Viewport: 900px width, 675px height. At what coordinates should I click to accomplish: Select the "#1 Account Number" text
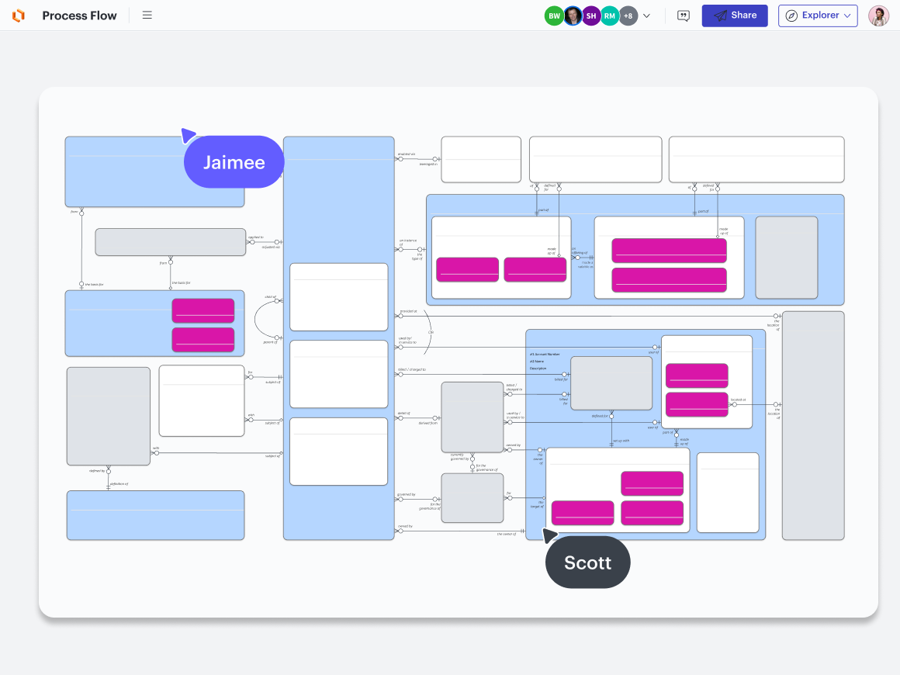pyautogui.click(x=546, y=354)
